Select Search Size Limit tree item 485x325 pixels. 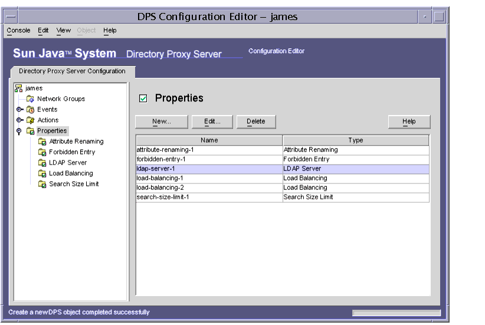pos(74,184)
